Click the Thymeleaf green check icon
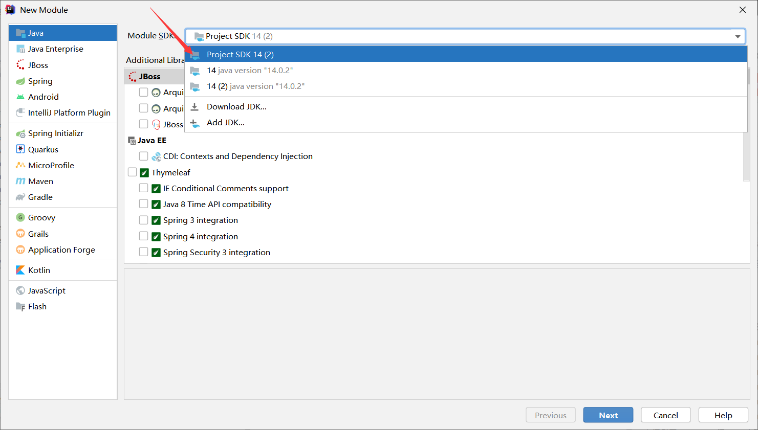758x430 pixels. click(144, 173)
